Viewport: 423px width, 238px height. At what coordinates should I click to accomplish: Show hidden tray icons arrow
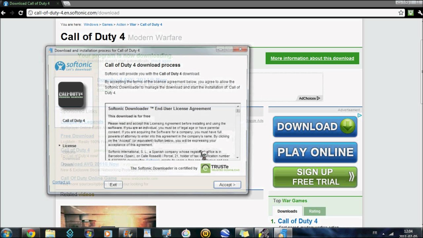pos(384,233)
